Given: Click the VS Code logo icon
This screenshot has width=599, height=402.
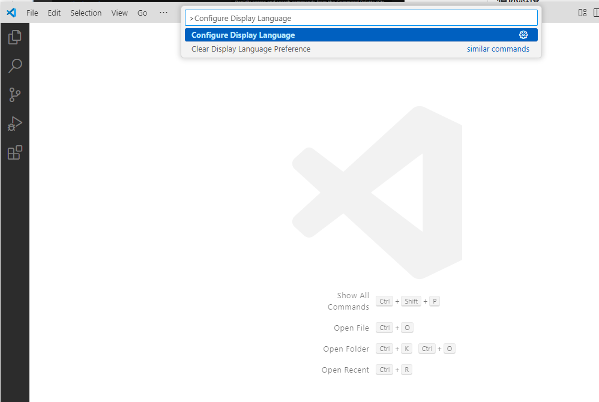Looking at the screenshot, I should coord(11,13).
